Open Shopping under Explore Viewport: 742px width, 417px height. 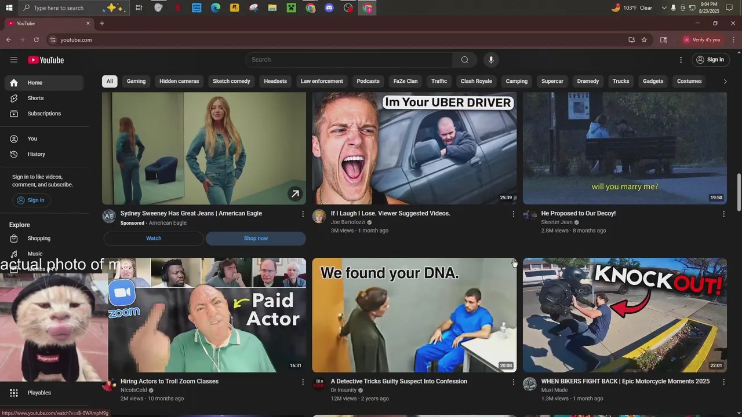point(44,238)
